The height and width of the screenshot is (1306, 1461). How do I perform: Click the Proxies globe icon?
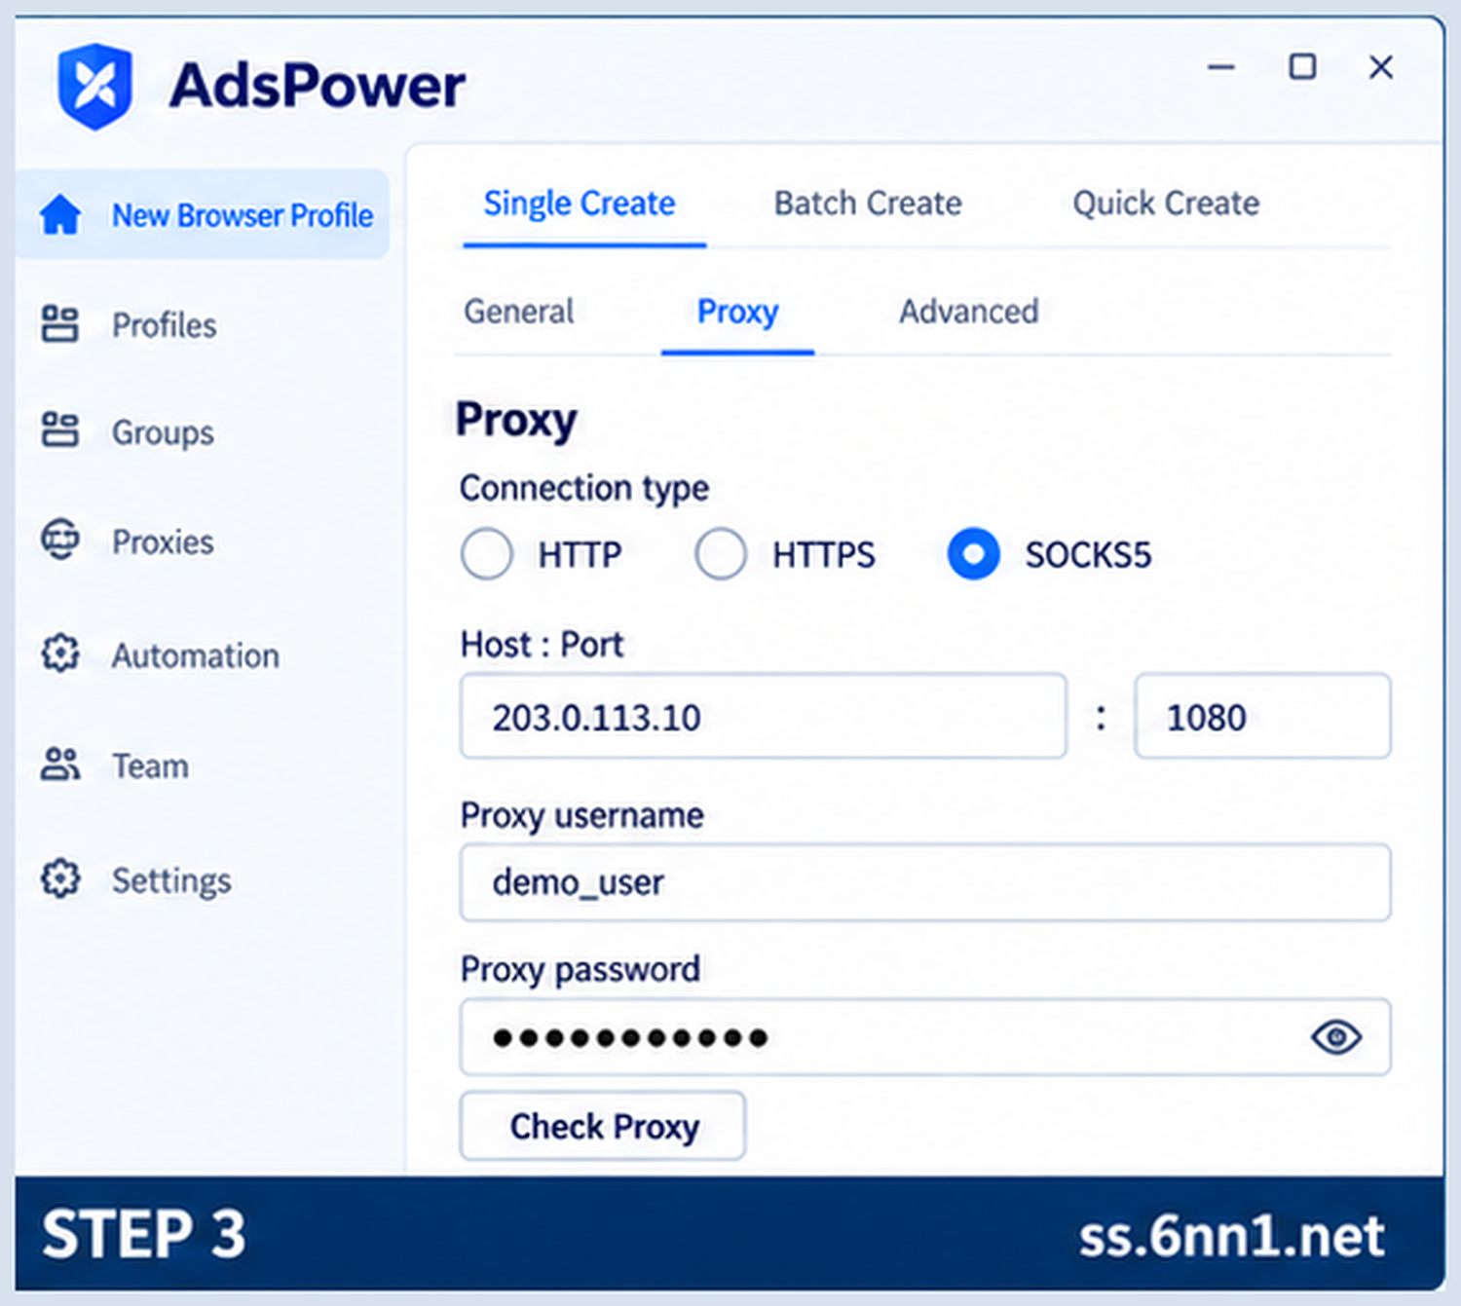pos(60,540)
